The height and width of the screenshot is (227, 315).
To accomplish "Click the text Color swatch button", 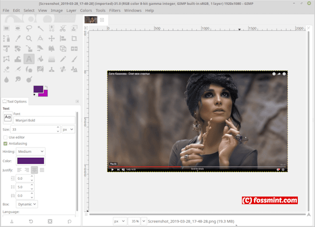I will 31,161.
